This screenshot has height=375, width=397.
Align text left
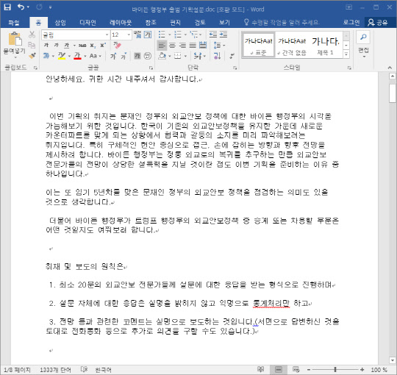pos(162,46)
